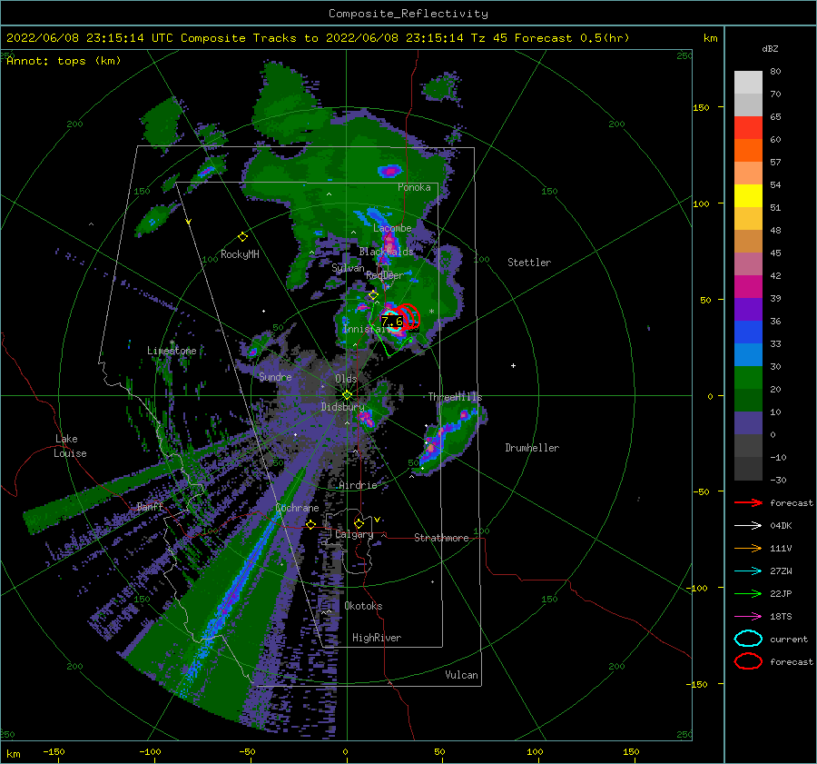Image resolution: width=817 pixels, height=764 pixels.
Task: Click the blue swatch between 36 and 33
Action: coord(748,332)
